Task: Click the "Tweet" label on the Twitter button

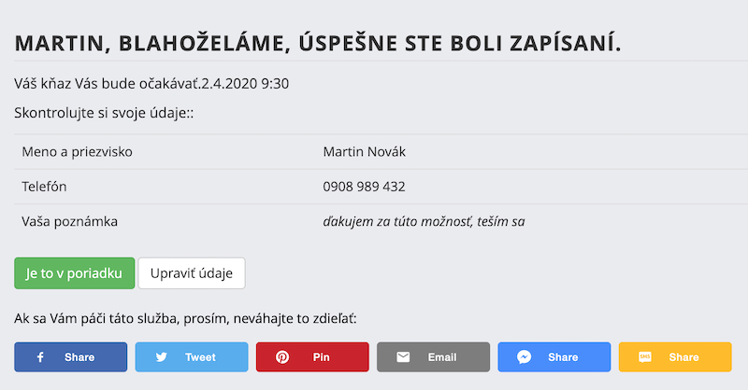Action: click(x=200, y=357)
